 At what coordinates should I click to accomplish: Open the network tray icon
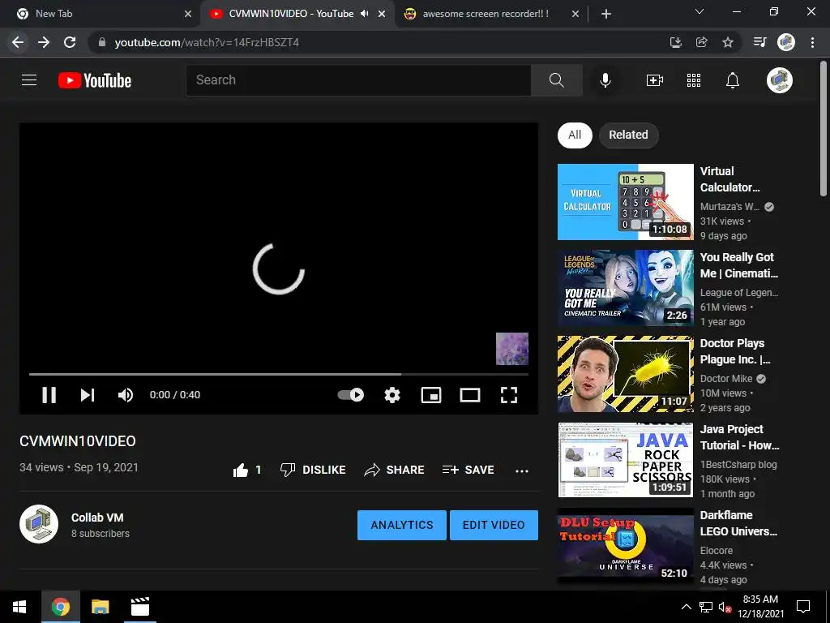coord(706,607)
